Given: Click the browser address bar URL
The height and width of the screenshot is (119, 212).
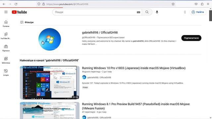Looking at the screenshot, I should (x=67, y=4).
